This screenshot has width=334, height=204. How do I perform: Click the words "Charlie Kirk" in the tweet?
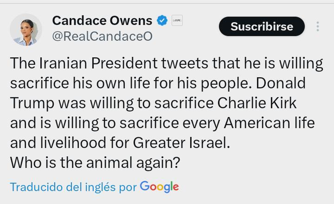point(257,103)
